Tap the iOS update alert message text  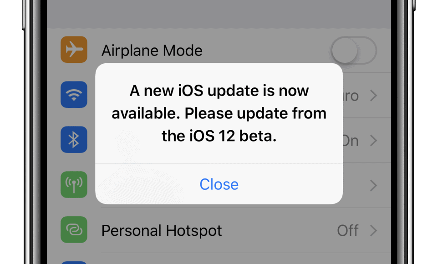pyautogui.click(x=219, y=113)
